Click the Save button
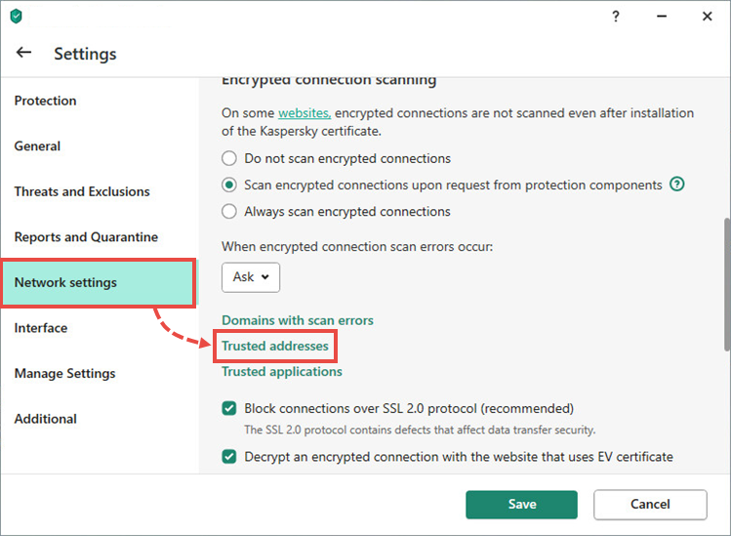This screenshot has height=536, width=731. pyautogui.click(x=522, y=505)
